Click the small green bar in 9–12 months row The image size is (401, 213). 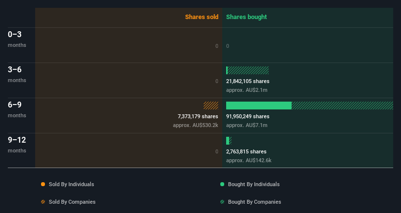[x=228, y=141]
